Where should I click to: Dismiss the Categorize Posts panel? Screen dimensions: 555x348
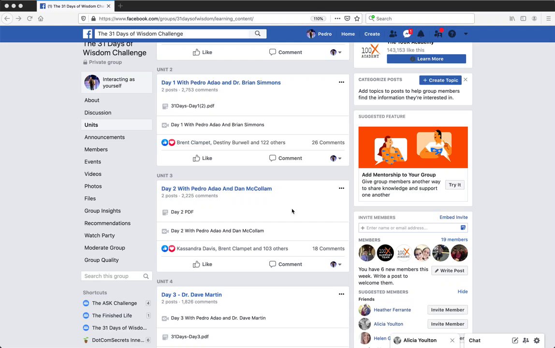coord(466,80)
